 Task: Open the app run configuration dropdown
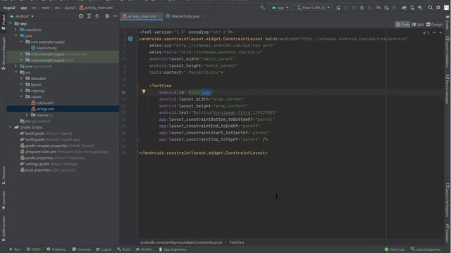click(x=280, y=8)
